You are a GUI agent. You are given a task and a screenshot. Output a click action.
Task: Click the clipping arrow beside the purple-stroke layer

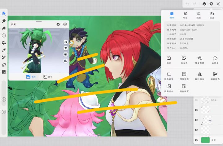[x=202, y=124]
